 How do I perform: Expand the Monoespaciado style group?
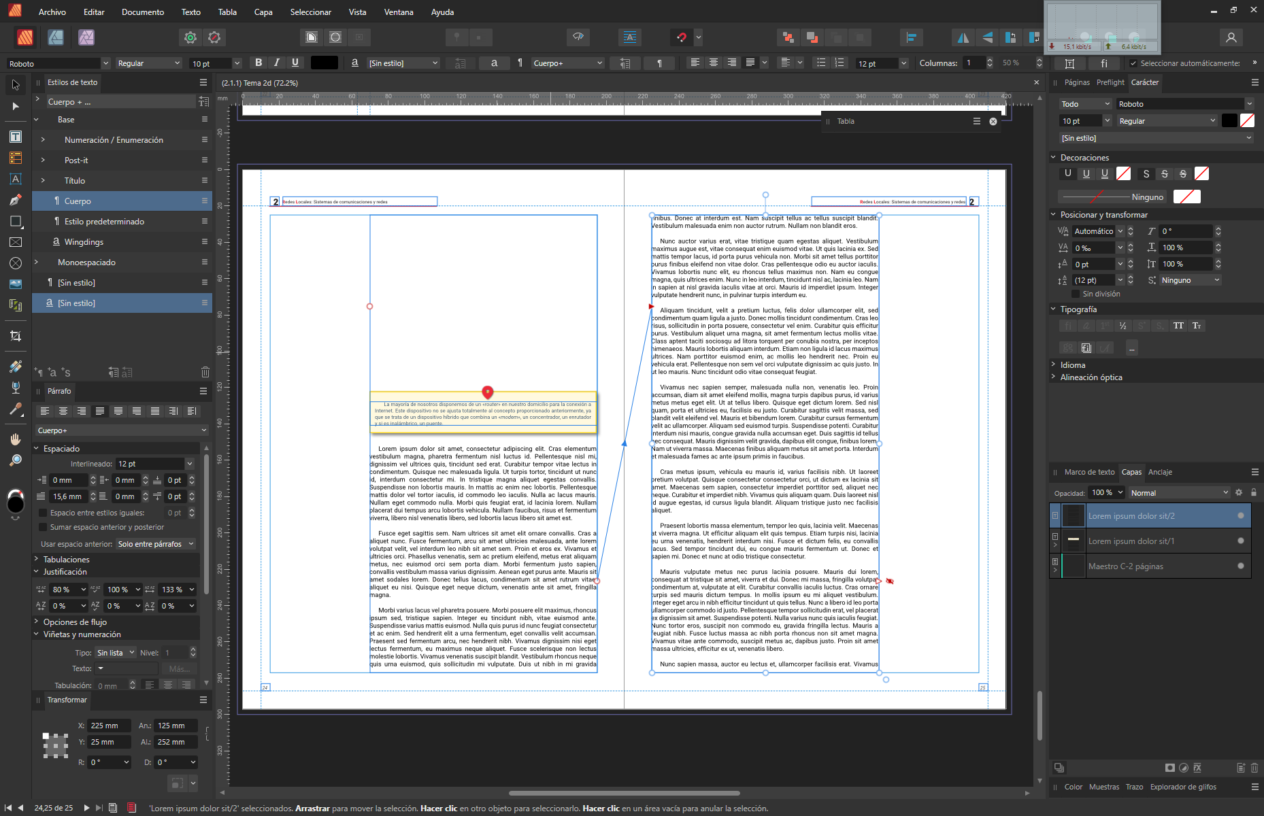37,262
